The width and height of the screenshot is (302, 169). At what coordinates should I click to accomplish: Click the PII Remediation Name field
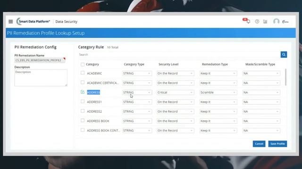(x=40, y=61)
